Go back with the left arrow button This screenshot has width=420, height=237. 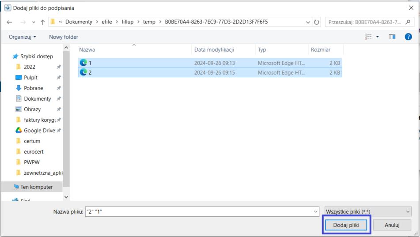pos(9,22)
